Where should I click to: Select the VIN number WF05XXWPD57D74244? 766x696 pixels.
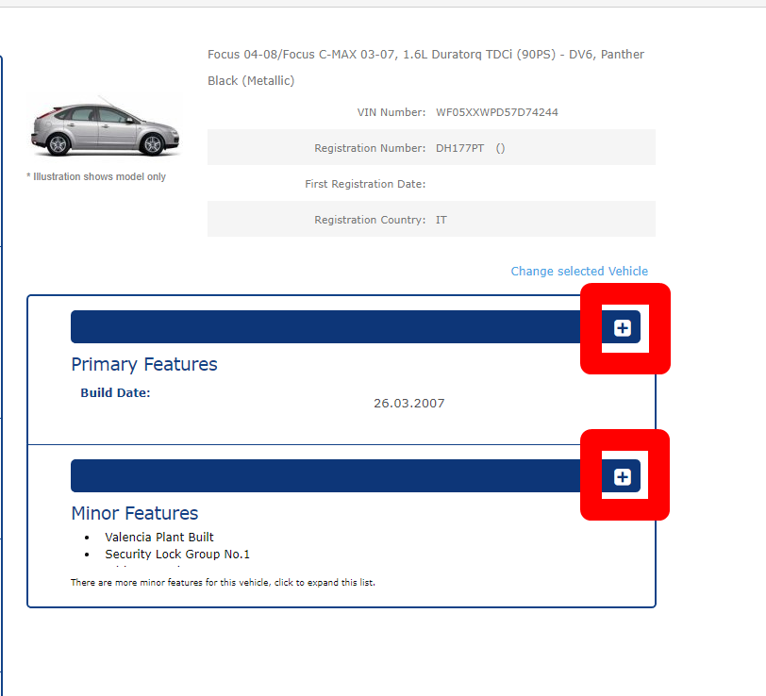496,112
